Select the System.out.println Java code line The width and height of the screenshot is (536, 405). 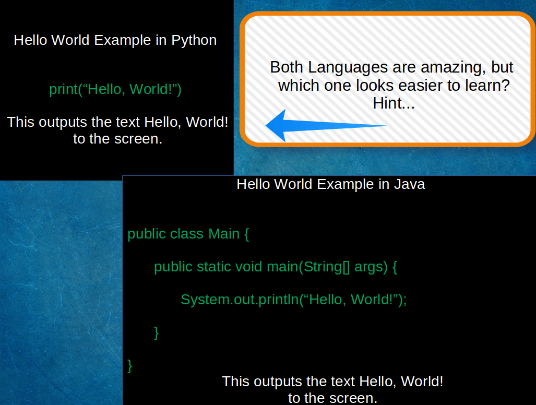pyautogui.click(x=294, y=300)
